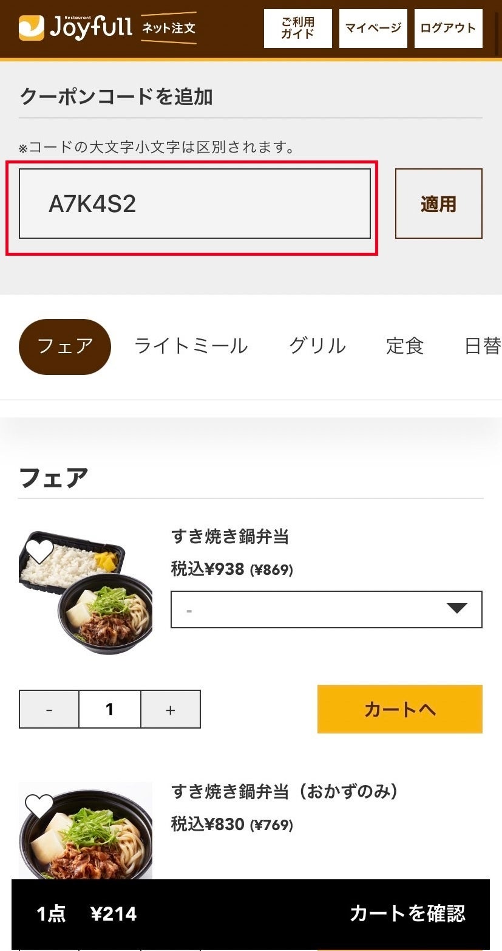Click the dropdown arrow for すき焼き鍋弁当
Screen dimensions: 502x951
click(x=457, y=608)
